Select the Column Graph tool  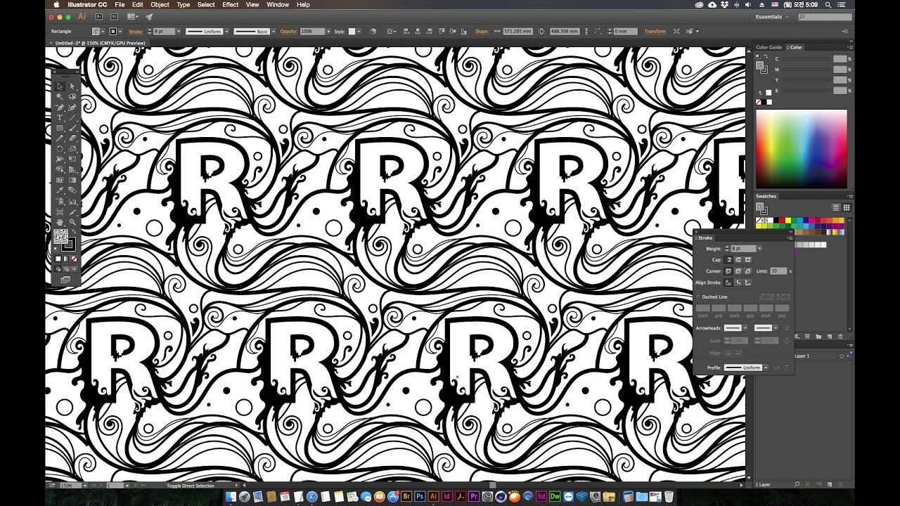[72, 201]
